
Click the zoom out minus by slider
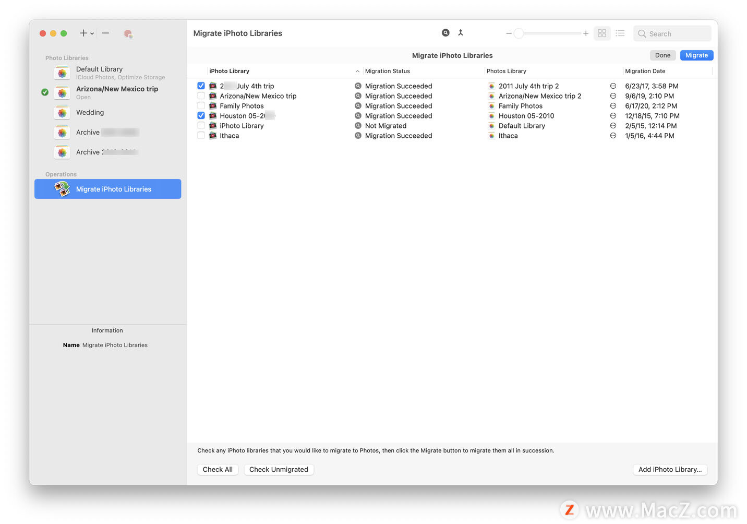coord(509,33)
